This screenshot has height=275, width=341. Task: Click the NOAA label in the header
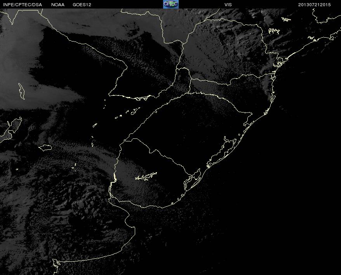58,5
